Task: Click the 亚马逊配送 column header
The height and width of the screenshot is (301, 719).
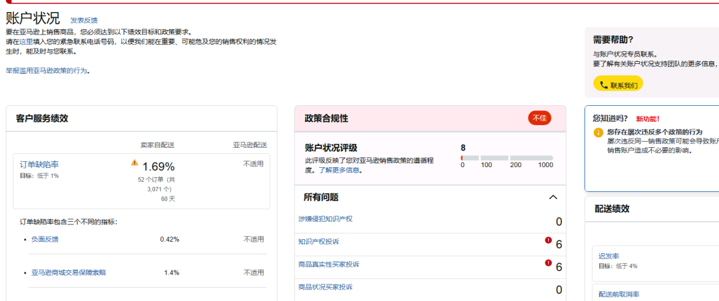Action: [x=250, y=145]
